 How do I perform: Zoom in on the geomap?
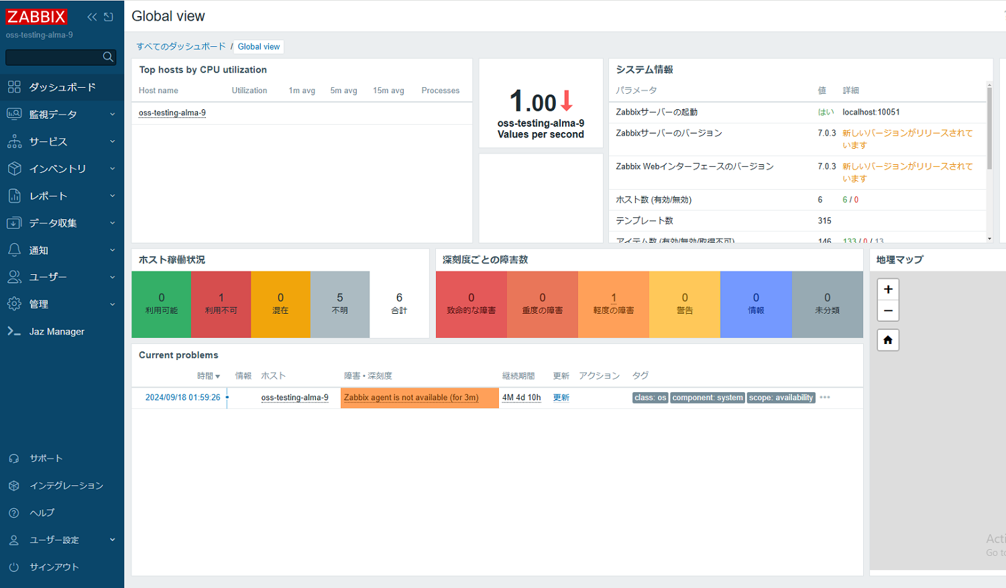click(888, 290)
